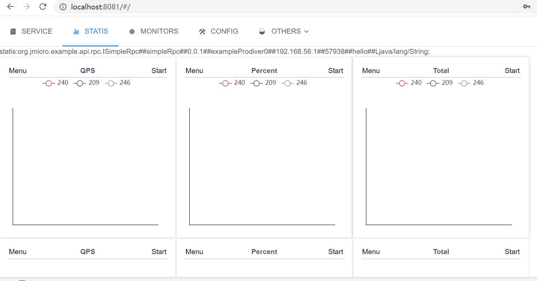Toggle black 209 series in QPS legend
This screenshot has width=537, height=281.
pos(86,83)
